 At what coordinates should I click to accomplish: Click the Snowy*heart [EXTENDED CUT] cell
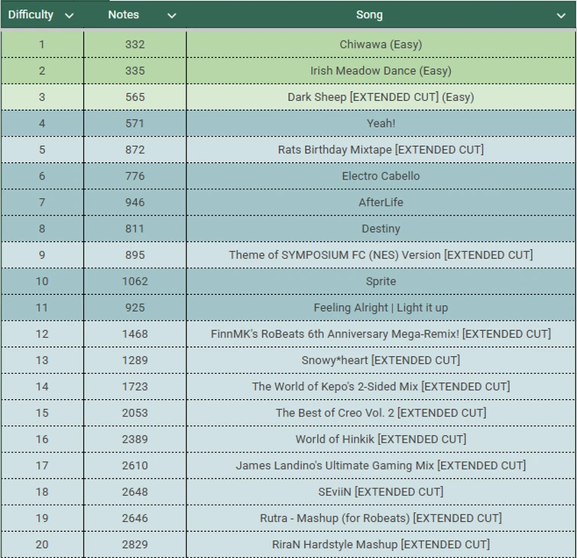[x=381, y=360]
